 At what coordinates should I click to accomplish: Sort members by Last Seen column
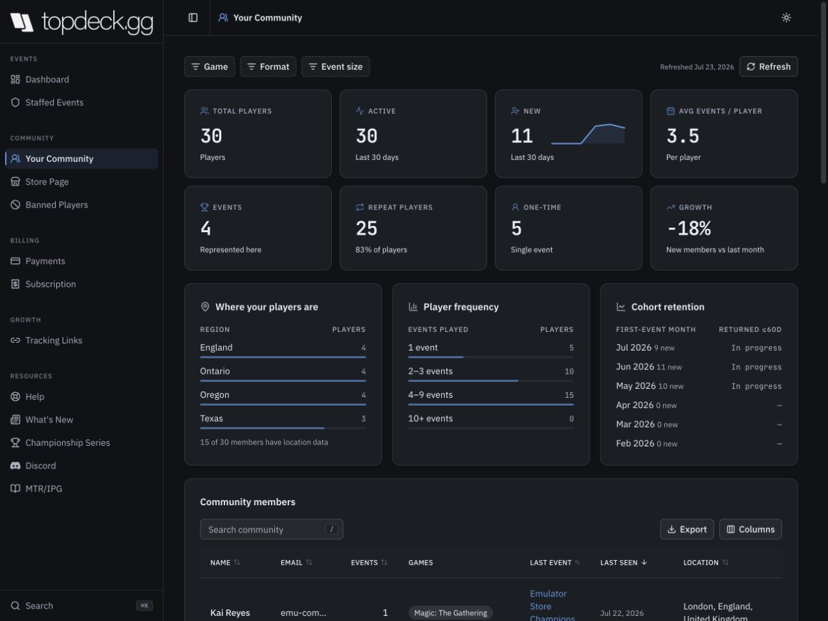tap(624, 563)
